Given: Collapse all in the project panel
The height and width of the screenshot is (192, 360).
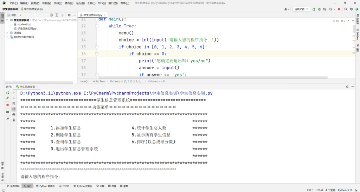Looking at the screenshot, I should pos(62,15).
